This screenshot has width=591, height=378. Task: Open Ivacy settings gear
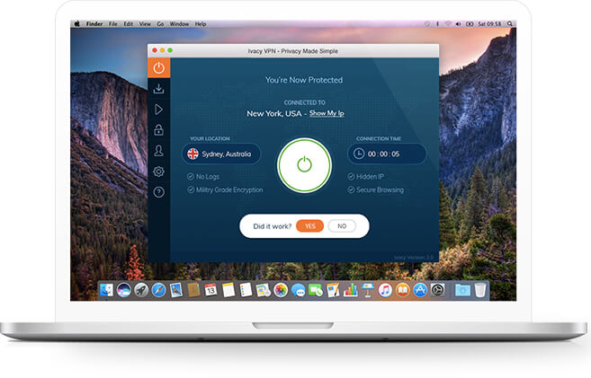coord(158,171)
